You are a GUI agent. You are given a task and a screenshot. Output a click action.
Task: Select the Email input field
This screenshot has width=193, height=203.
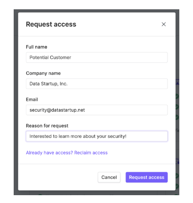97,110
